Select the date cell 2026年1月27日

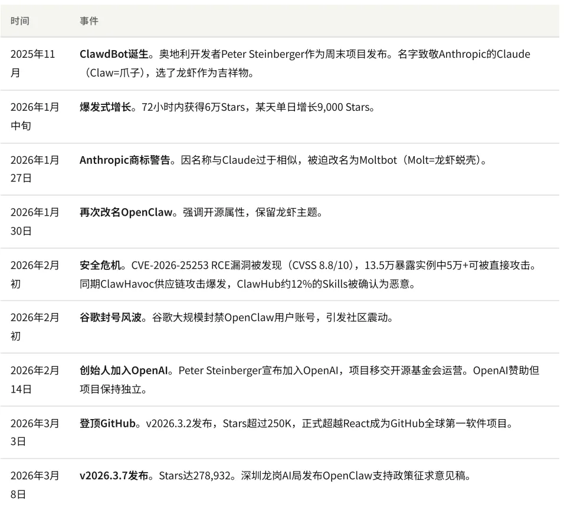click(x=35, y=169)
